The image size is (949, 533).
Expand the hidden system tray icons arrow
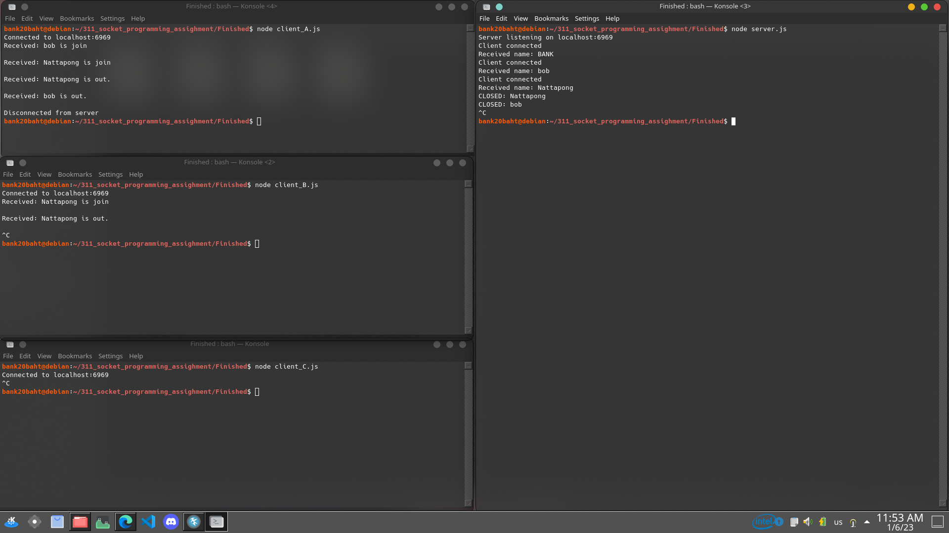click(866, 522)
